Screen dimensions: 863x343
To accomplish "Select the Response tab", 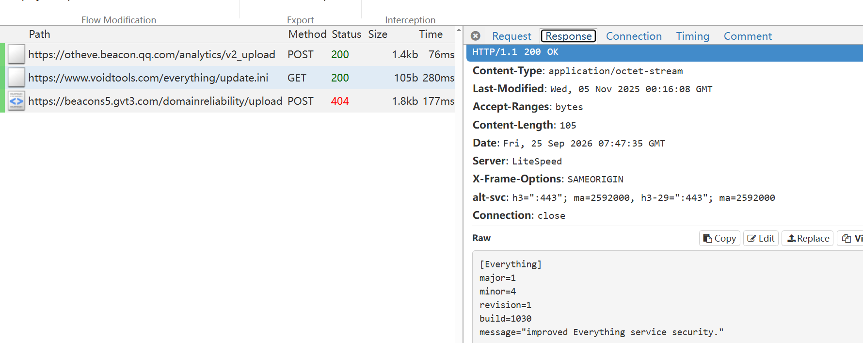I will (568, 36).
